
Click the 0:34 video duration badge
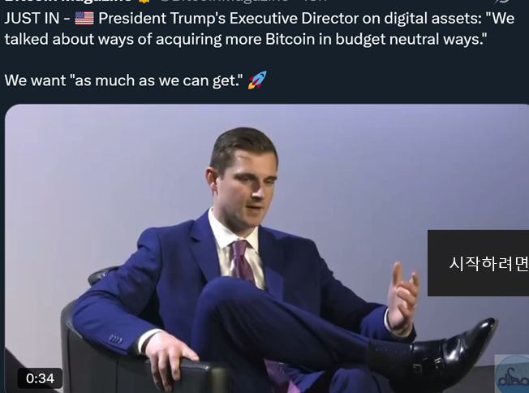tap(40, 378)
